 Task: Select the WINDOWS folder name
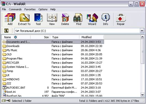13,79
